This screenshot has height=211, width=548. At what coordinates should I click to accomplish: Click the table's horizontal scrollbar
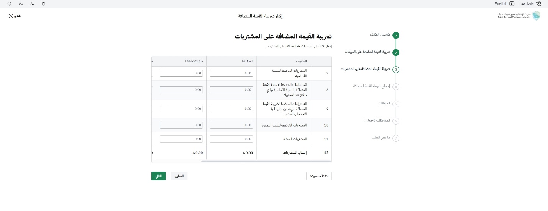click(266, 161)
